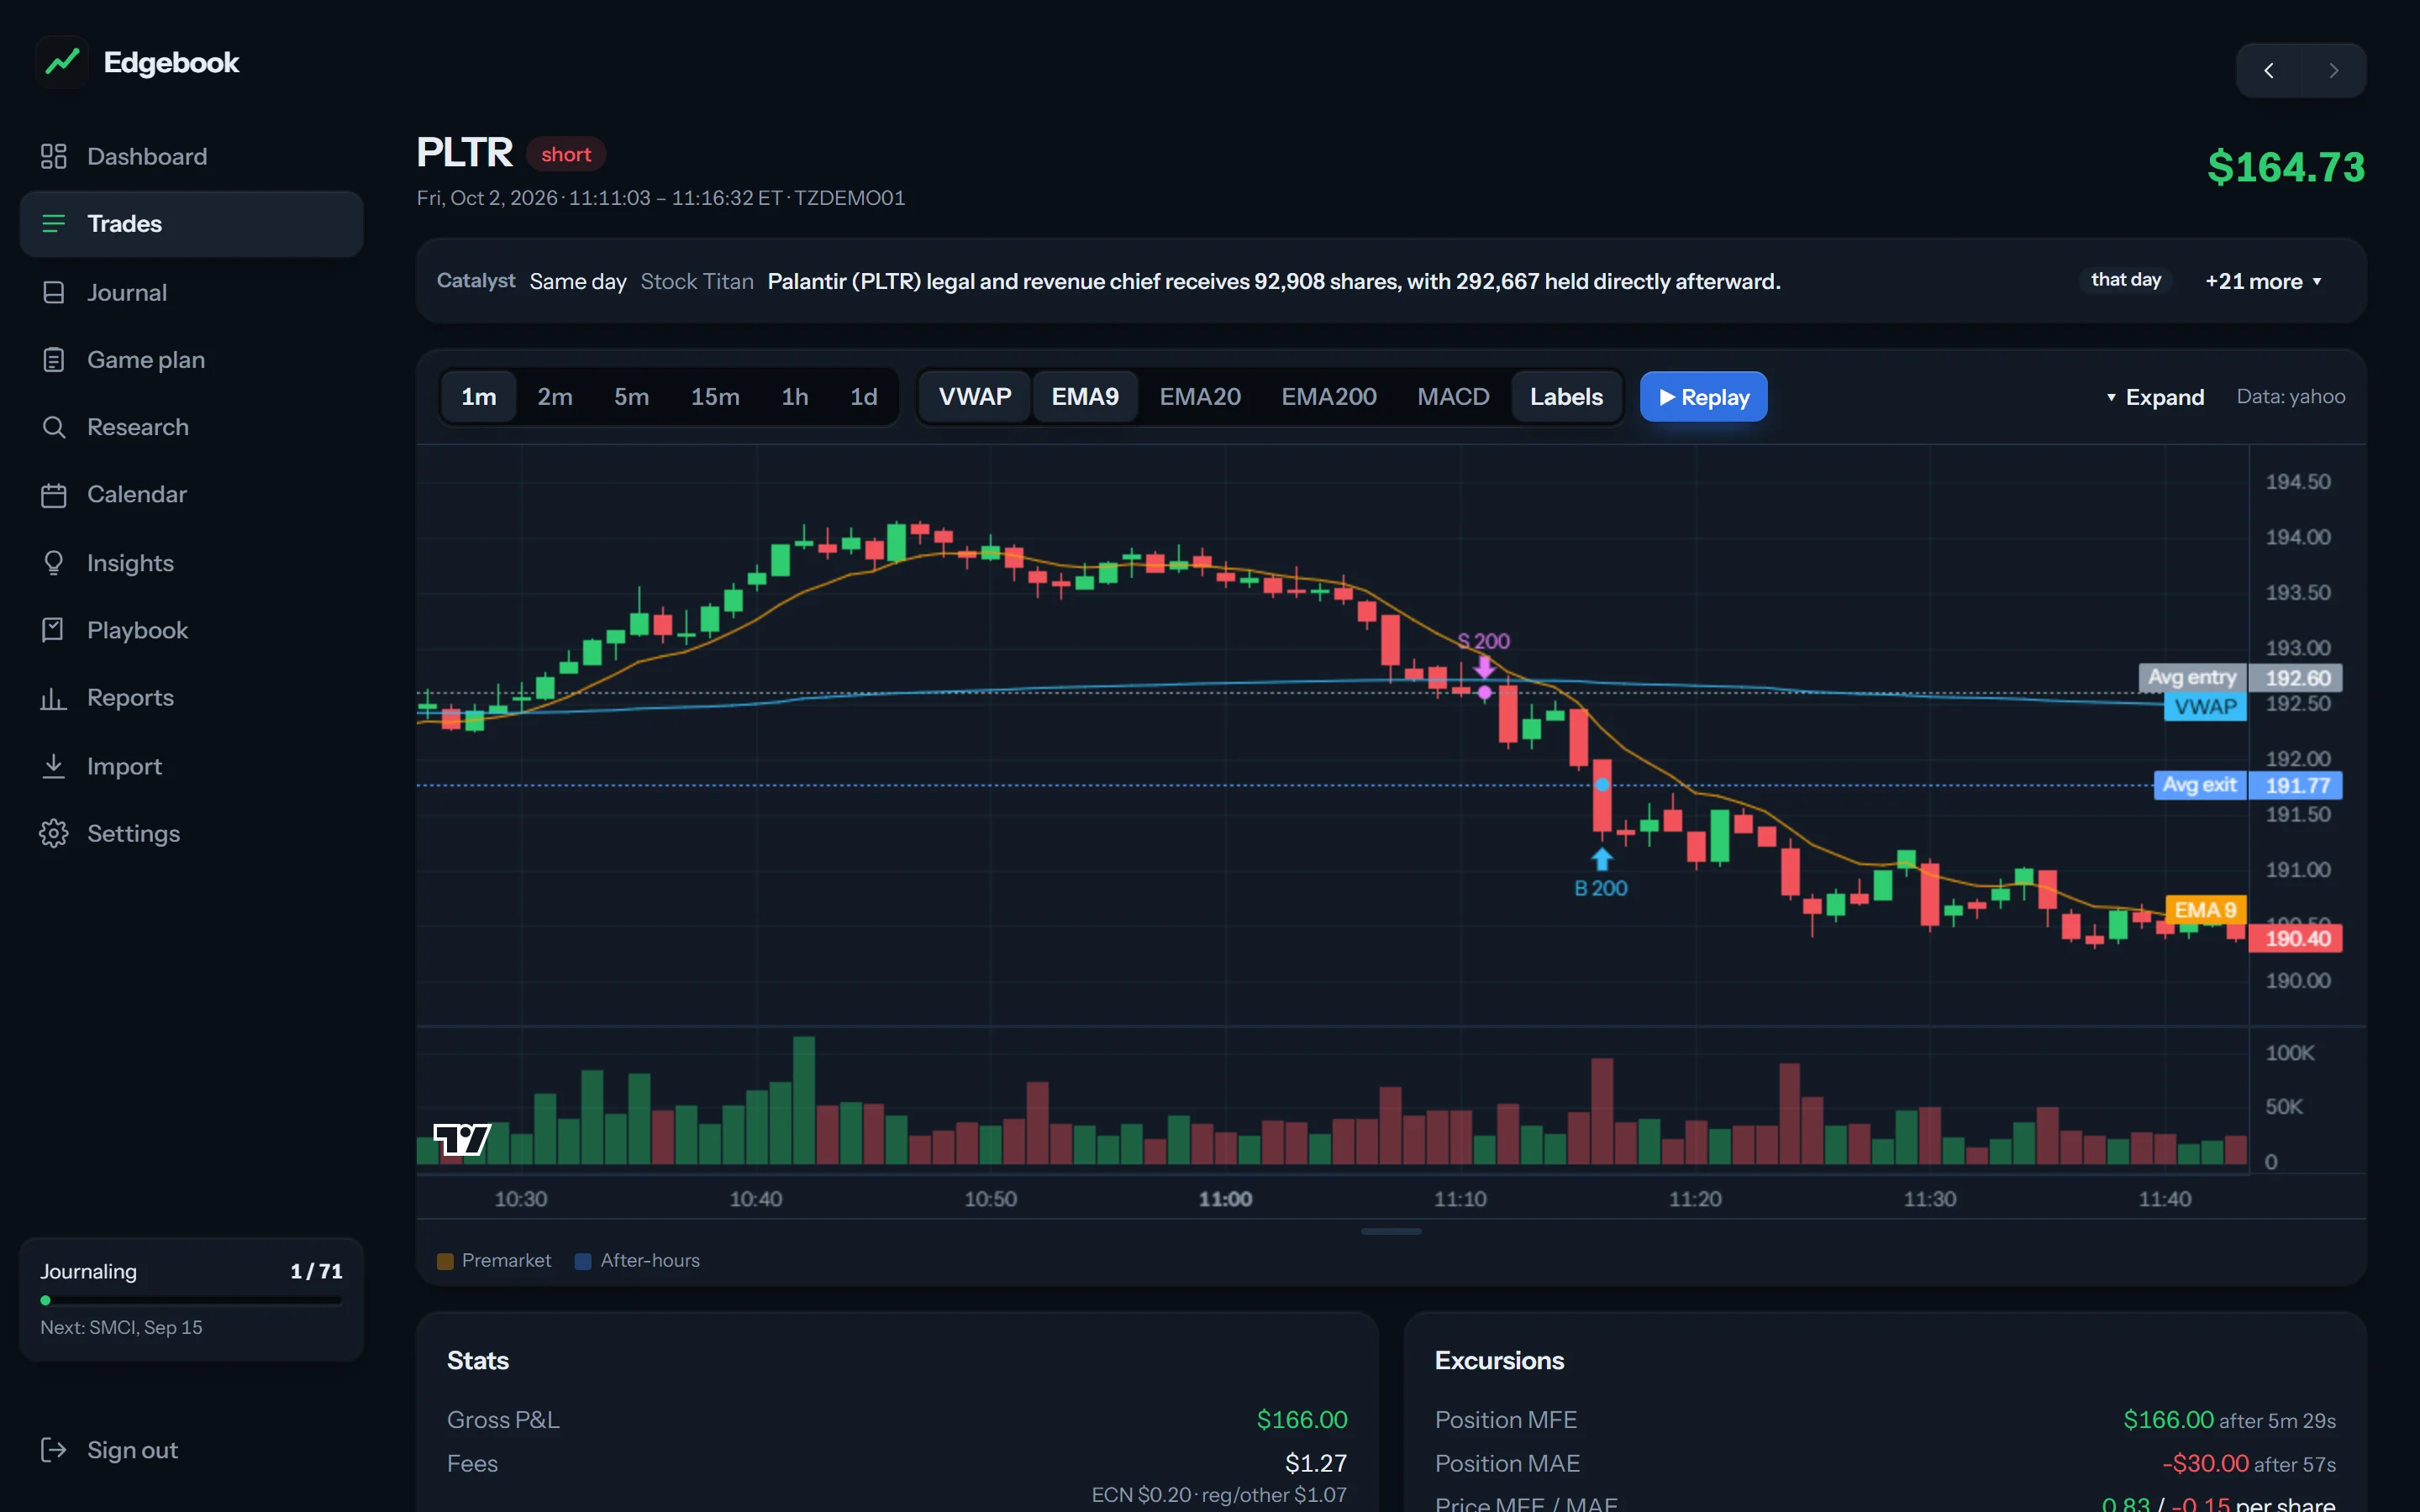Click the Reports bar chart icon

(x=53, y=697)
